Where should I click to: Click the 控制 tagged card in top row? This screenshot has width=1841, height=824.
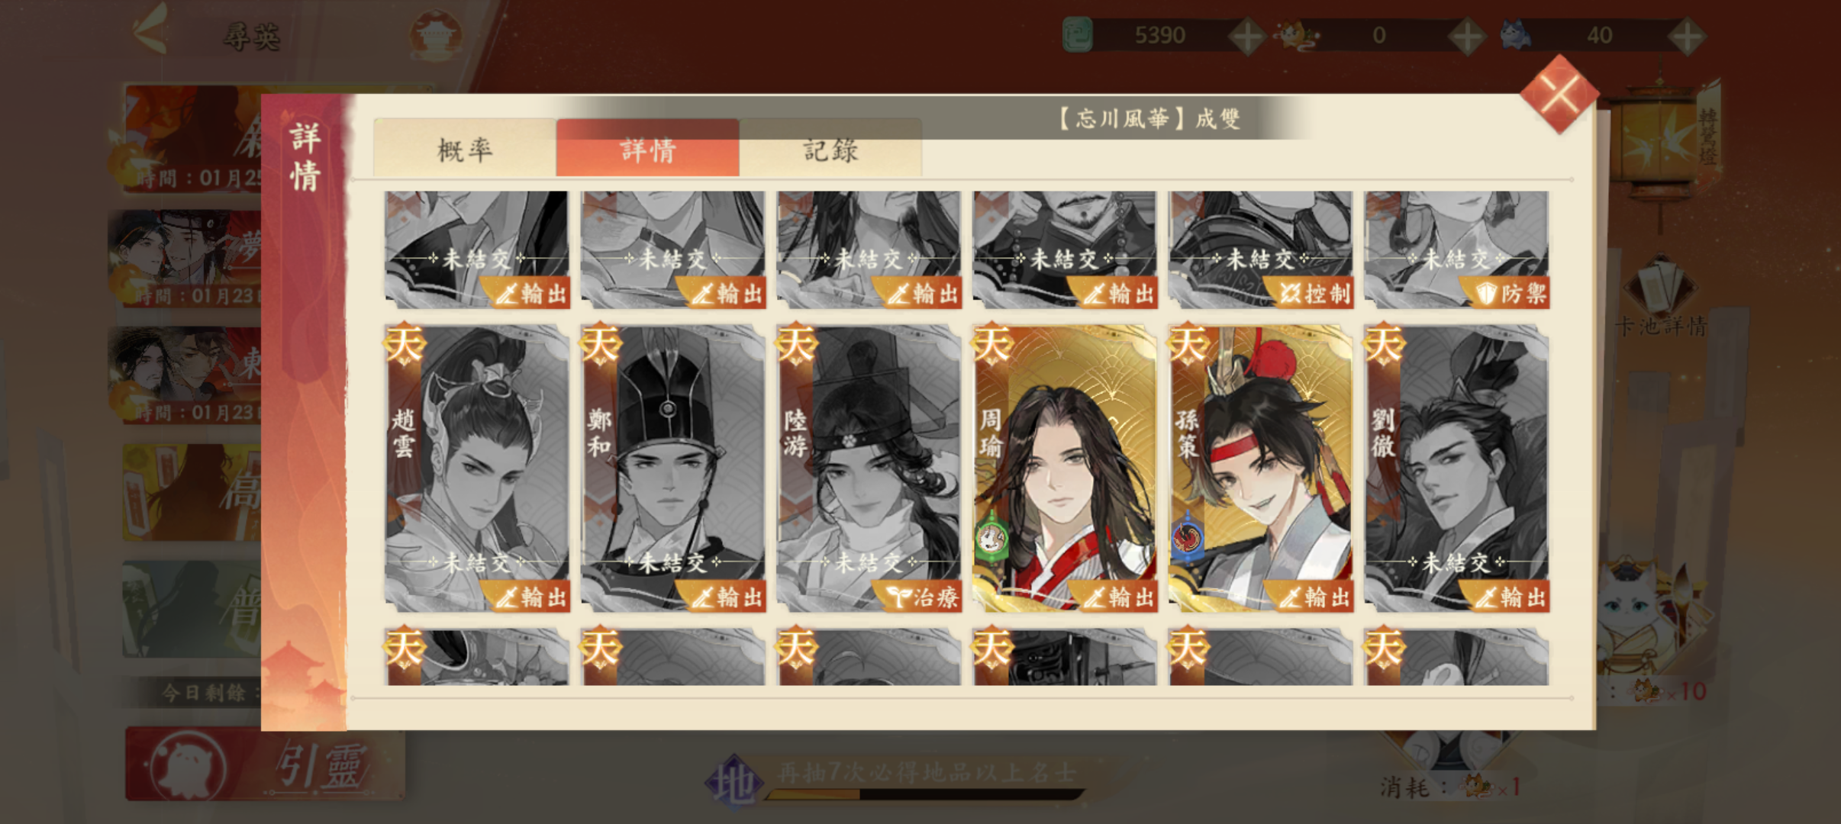click(1261, 249)
